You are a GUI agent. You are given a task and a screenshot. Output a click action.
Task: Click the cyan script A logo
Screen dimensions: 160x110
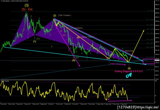point(129,75)
